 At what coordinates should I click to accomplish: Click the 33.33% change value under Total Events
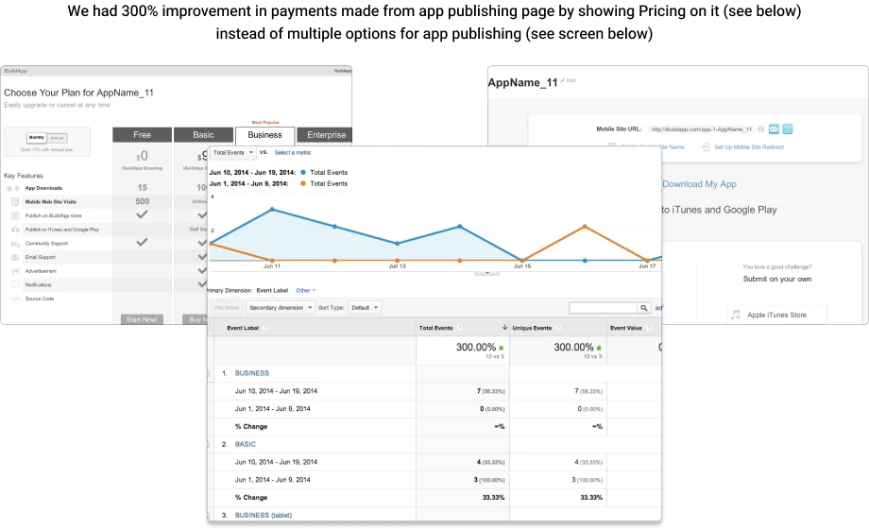point(493,498)
